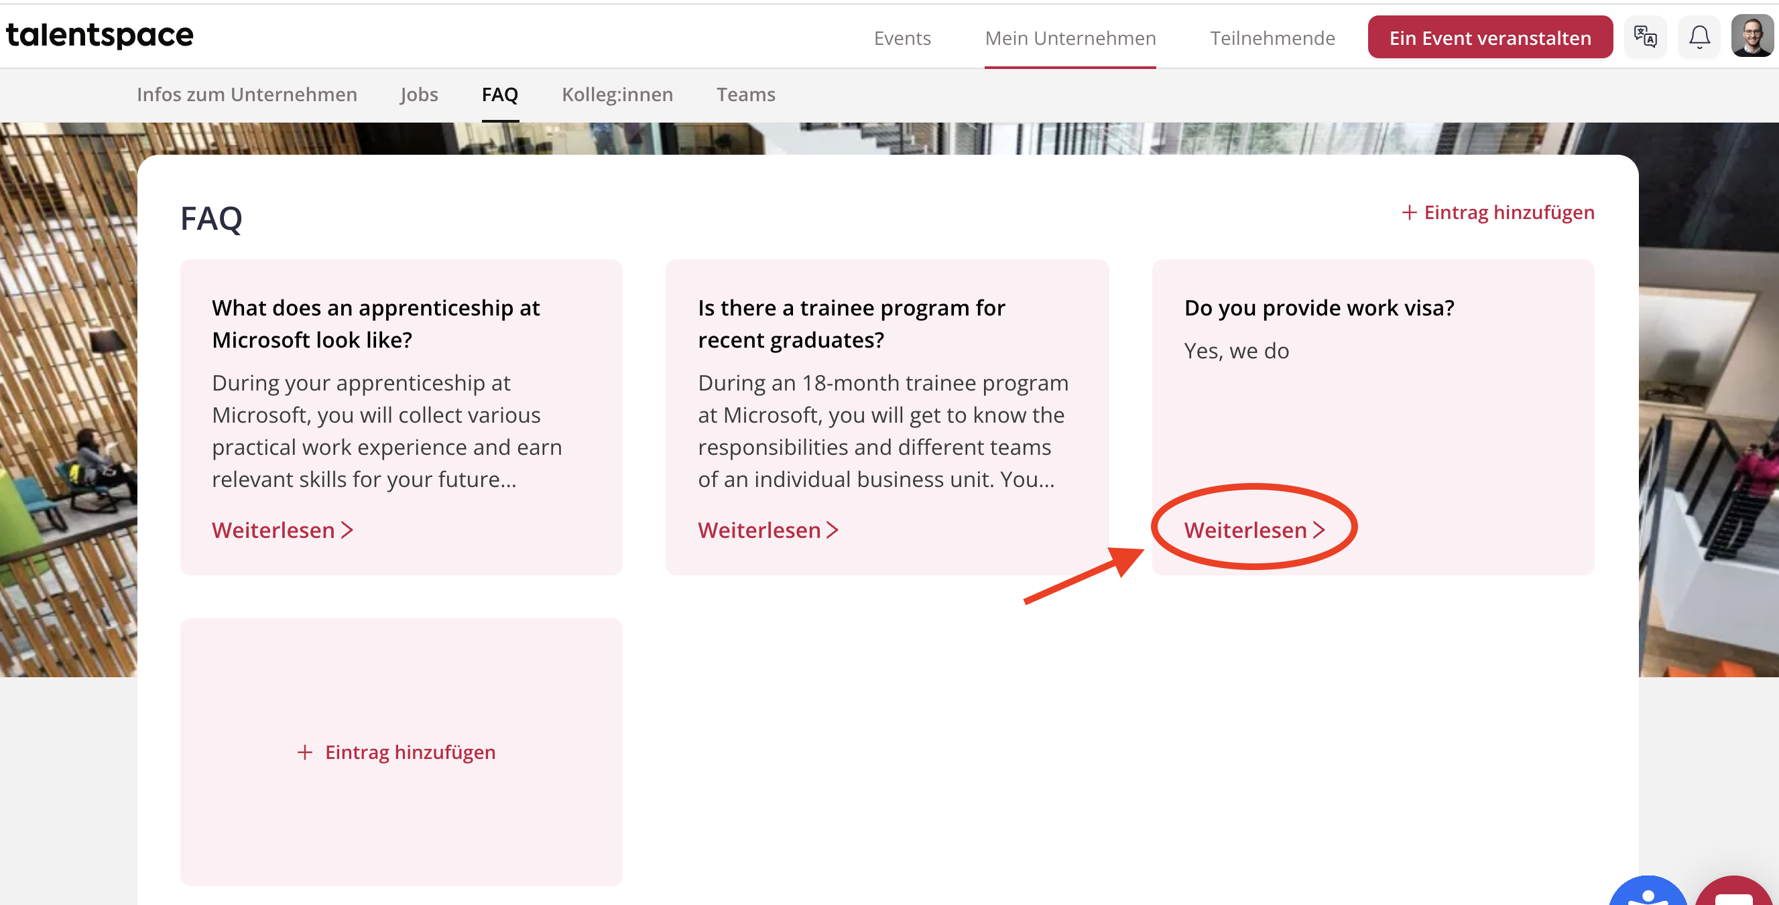Click 'Do you provide work visa?' title
Viewport: 1779px width, 905px height.
(x=1318, y=307)
